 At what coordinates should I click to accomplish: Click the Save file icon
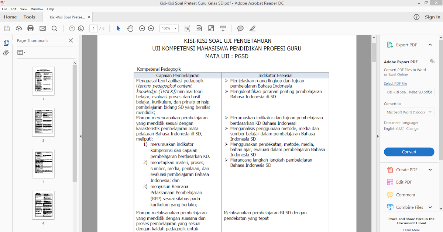pos(7,28)
